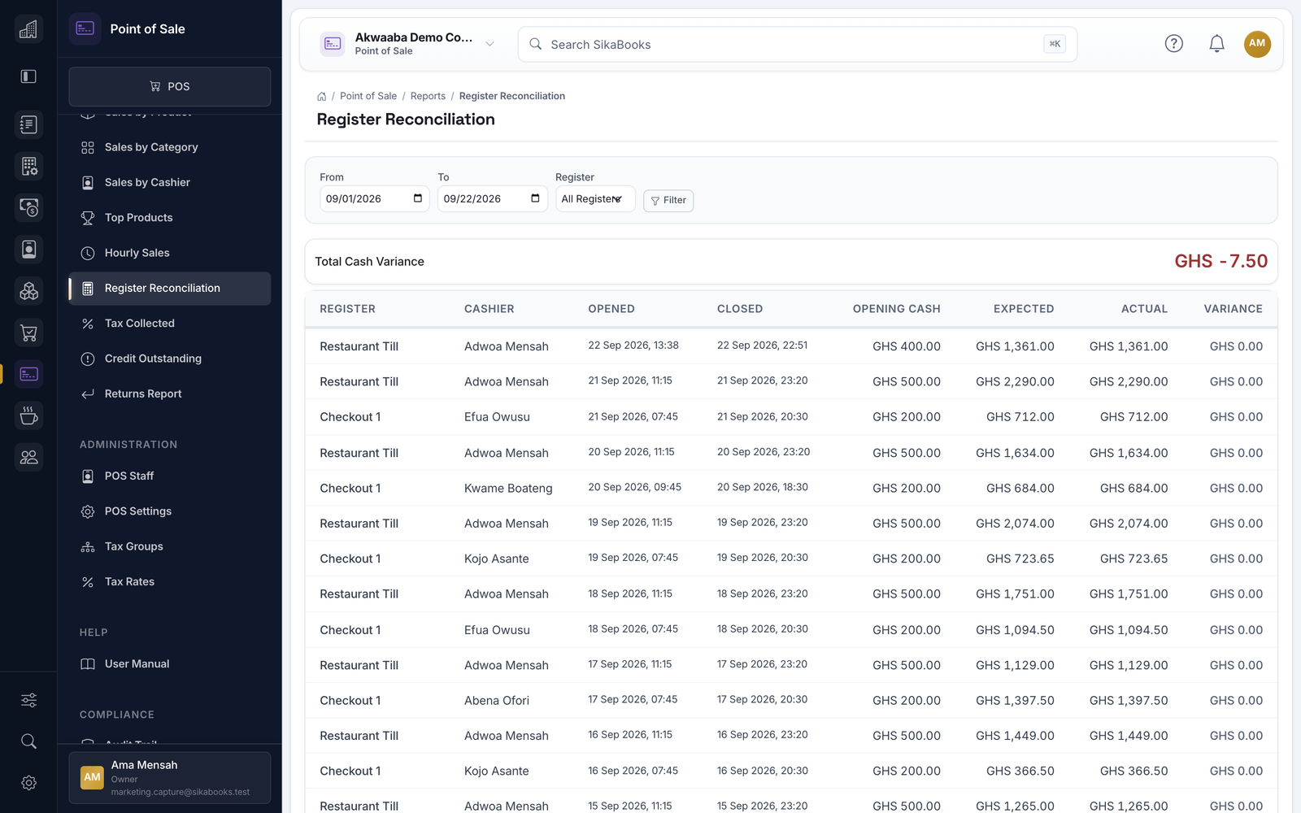Open Sales by Cashier report

(x=169, y=183)
